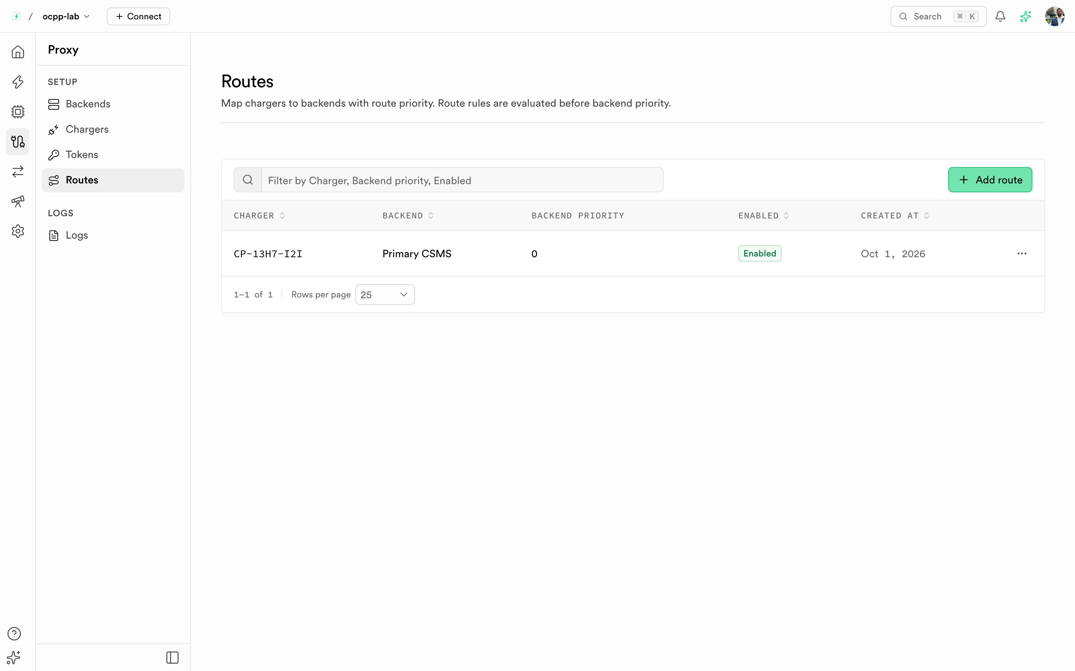
Task: Open the lightning bolt icon in left rail
Action: click(18, 82)
